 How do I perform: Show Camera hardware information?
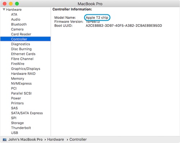(17, 29)
